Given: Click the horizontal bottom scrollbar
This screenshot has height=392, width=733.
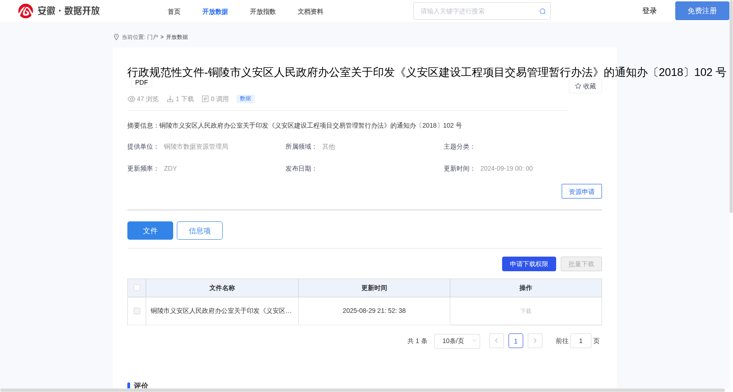Looking at the screenshot, I should [x=362, y=390].
